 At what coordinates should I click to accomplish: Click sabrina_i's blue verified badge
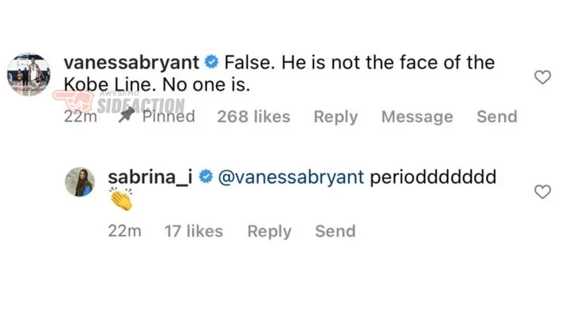point(206,176)
